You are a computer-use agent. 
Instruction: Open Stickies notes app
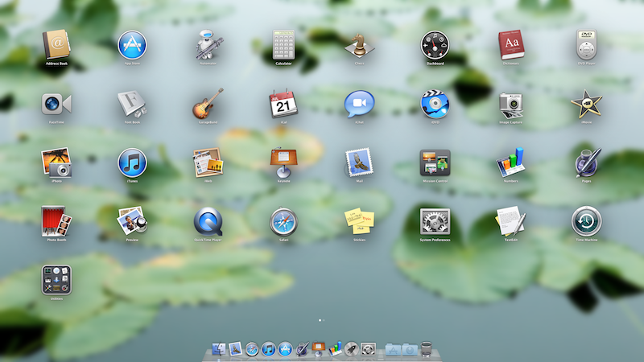click(x=359, y=222)
